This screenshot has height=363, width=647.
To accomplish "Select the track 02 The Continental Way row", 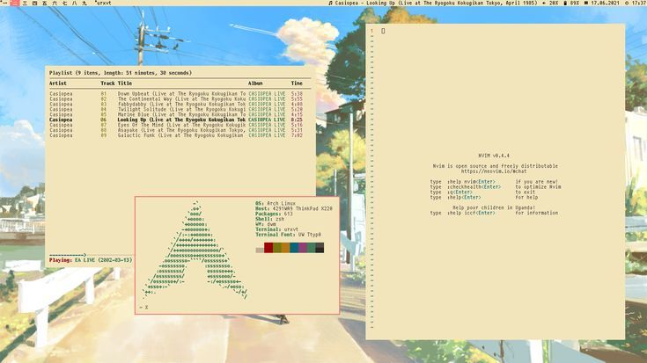I will click(176, 99).
